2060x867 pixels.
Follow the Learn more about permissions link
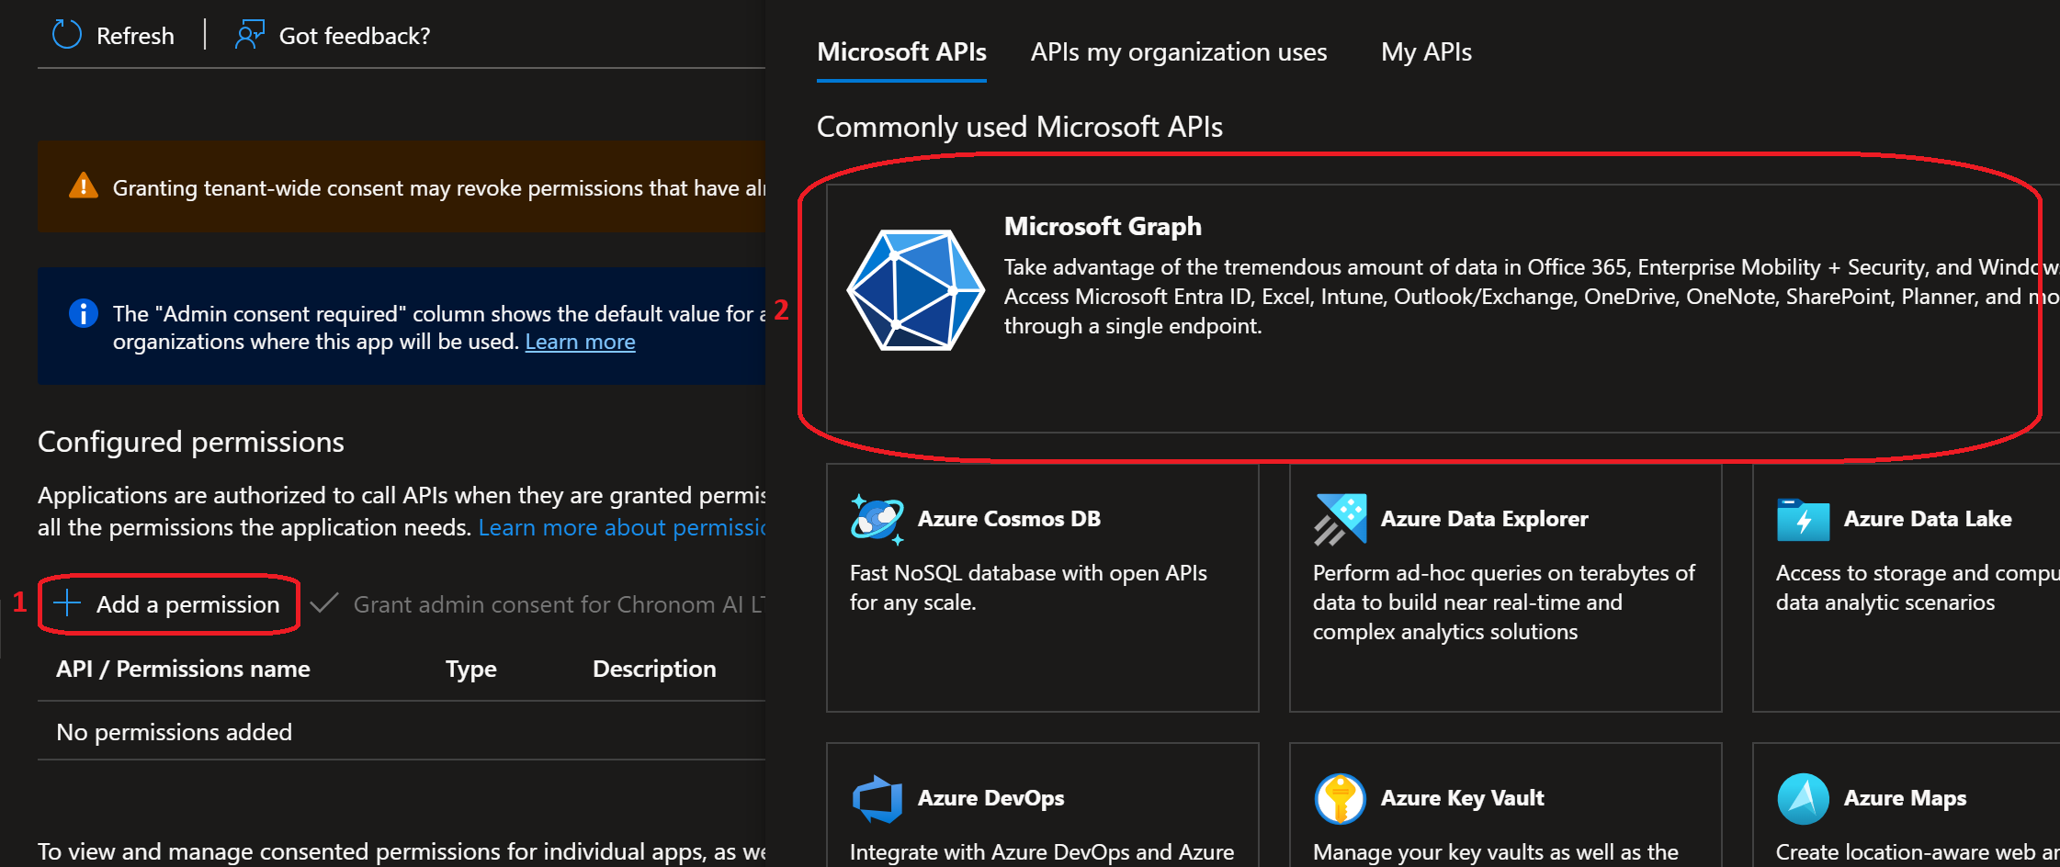622,527
